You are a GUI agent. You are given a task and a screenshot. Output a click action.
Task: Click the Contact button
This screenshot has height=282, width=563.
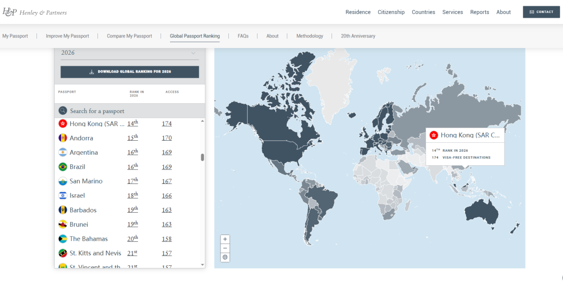[x=541, y=12]
